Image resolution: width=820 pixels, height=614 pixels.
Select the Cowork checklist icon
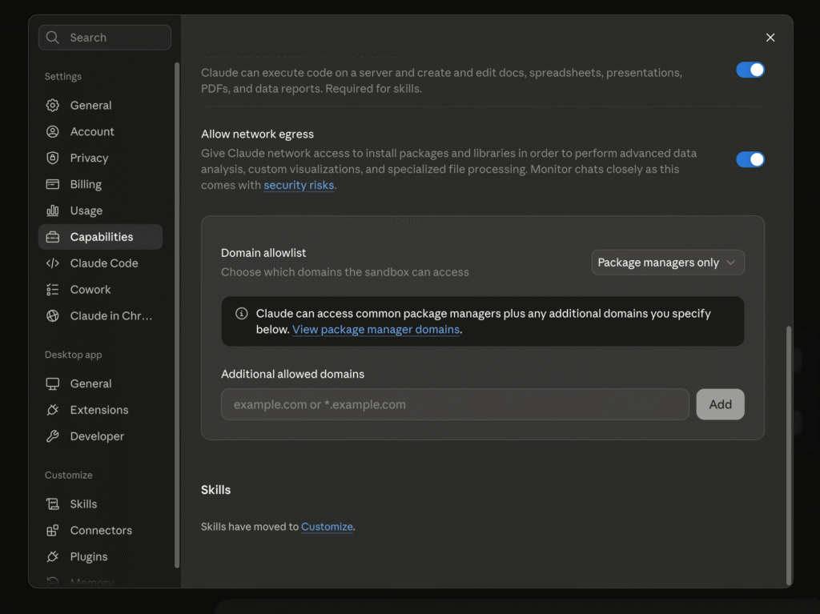click(x=52, y=289)
